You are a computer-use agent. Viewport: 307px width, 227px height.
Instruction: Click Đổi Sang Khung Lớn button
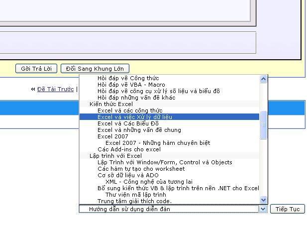coord(95,69)
